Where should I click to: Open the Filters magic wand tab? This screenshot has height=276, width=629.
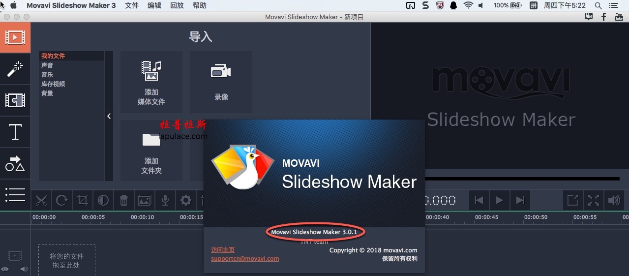pyautogui.click(x=15, y=69)
